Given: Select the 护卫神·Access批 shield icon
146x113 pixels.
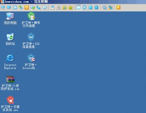Looking at the screenshot, I should click(x=31, y=58).
